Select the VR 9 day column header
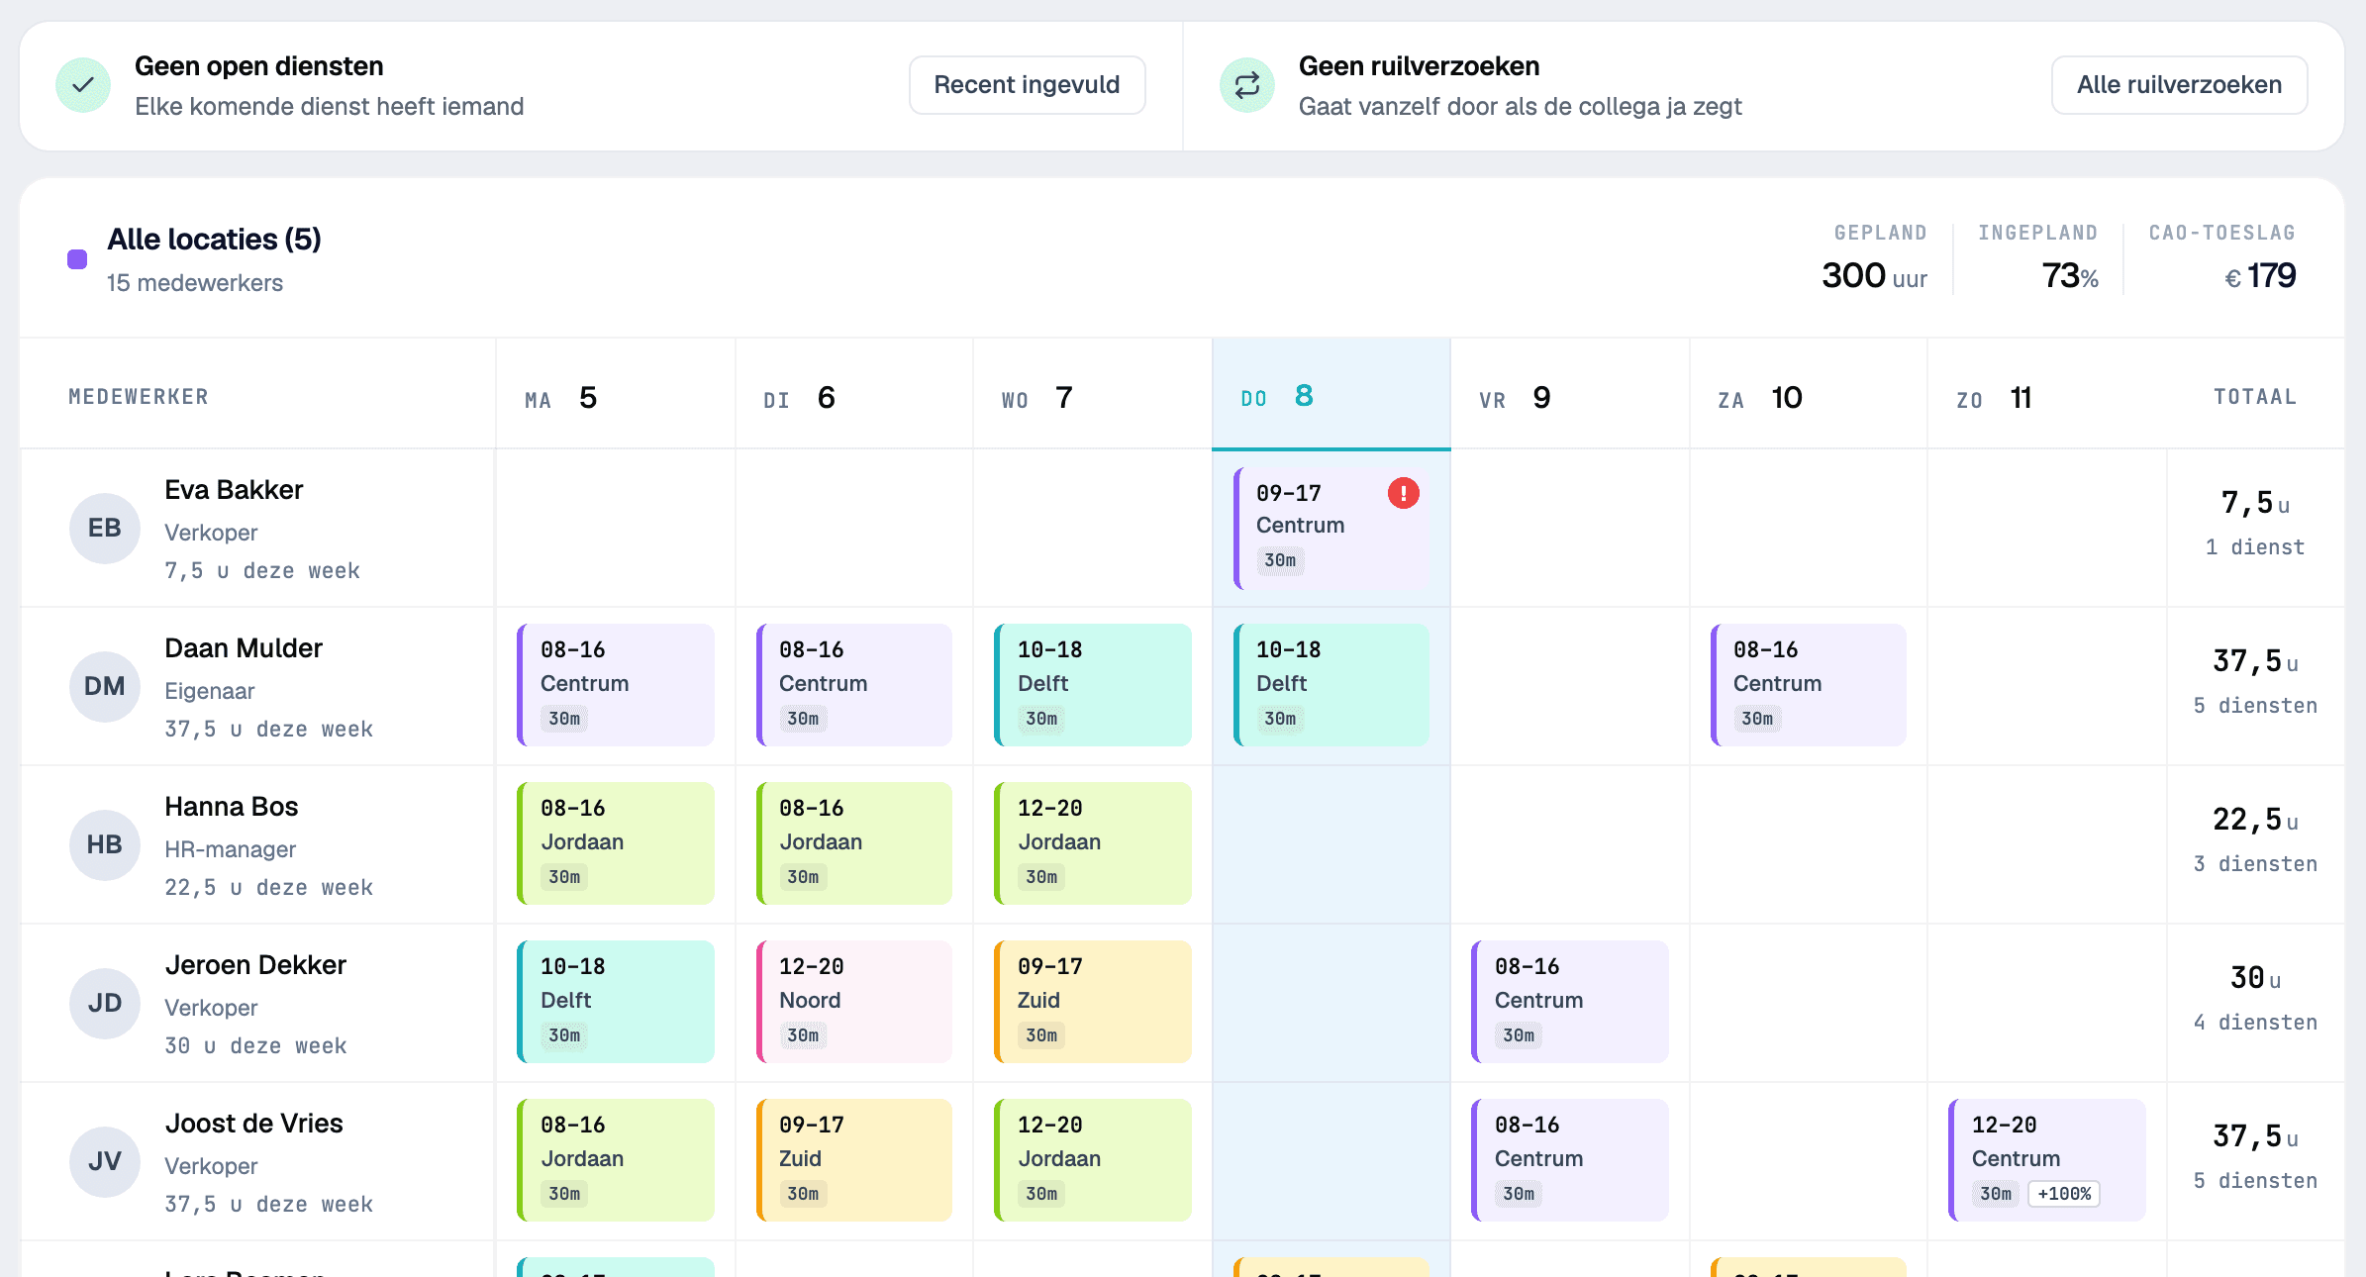2366x1277 pixels. tap(1570, 394)
